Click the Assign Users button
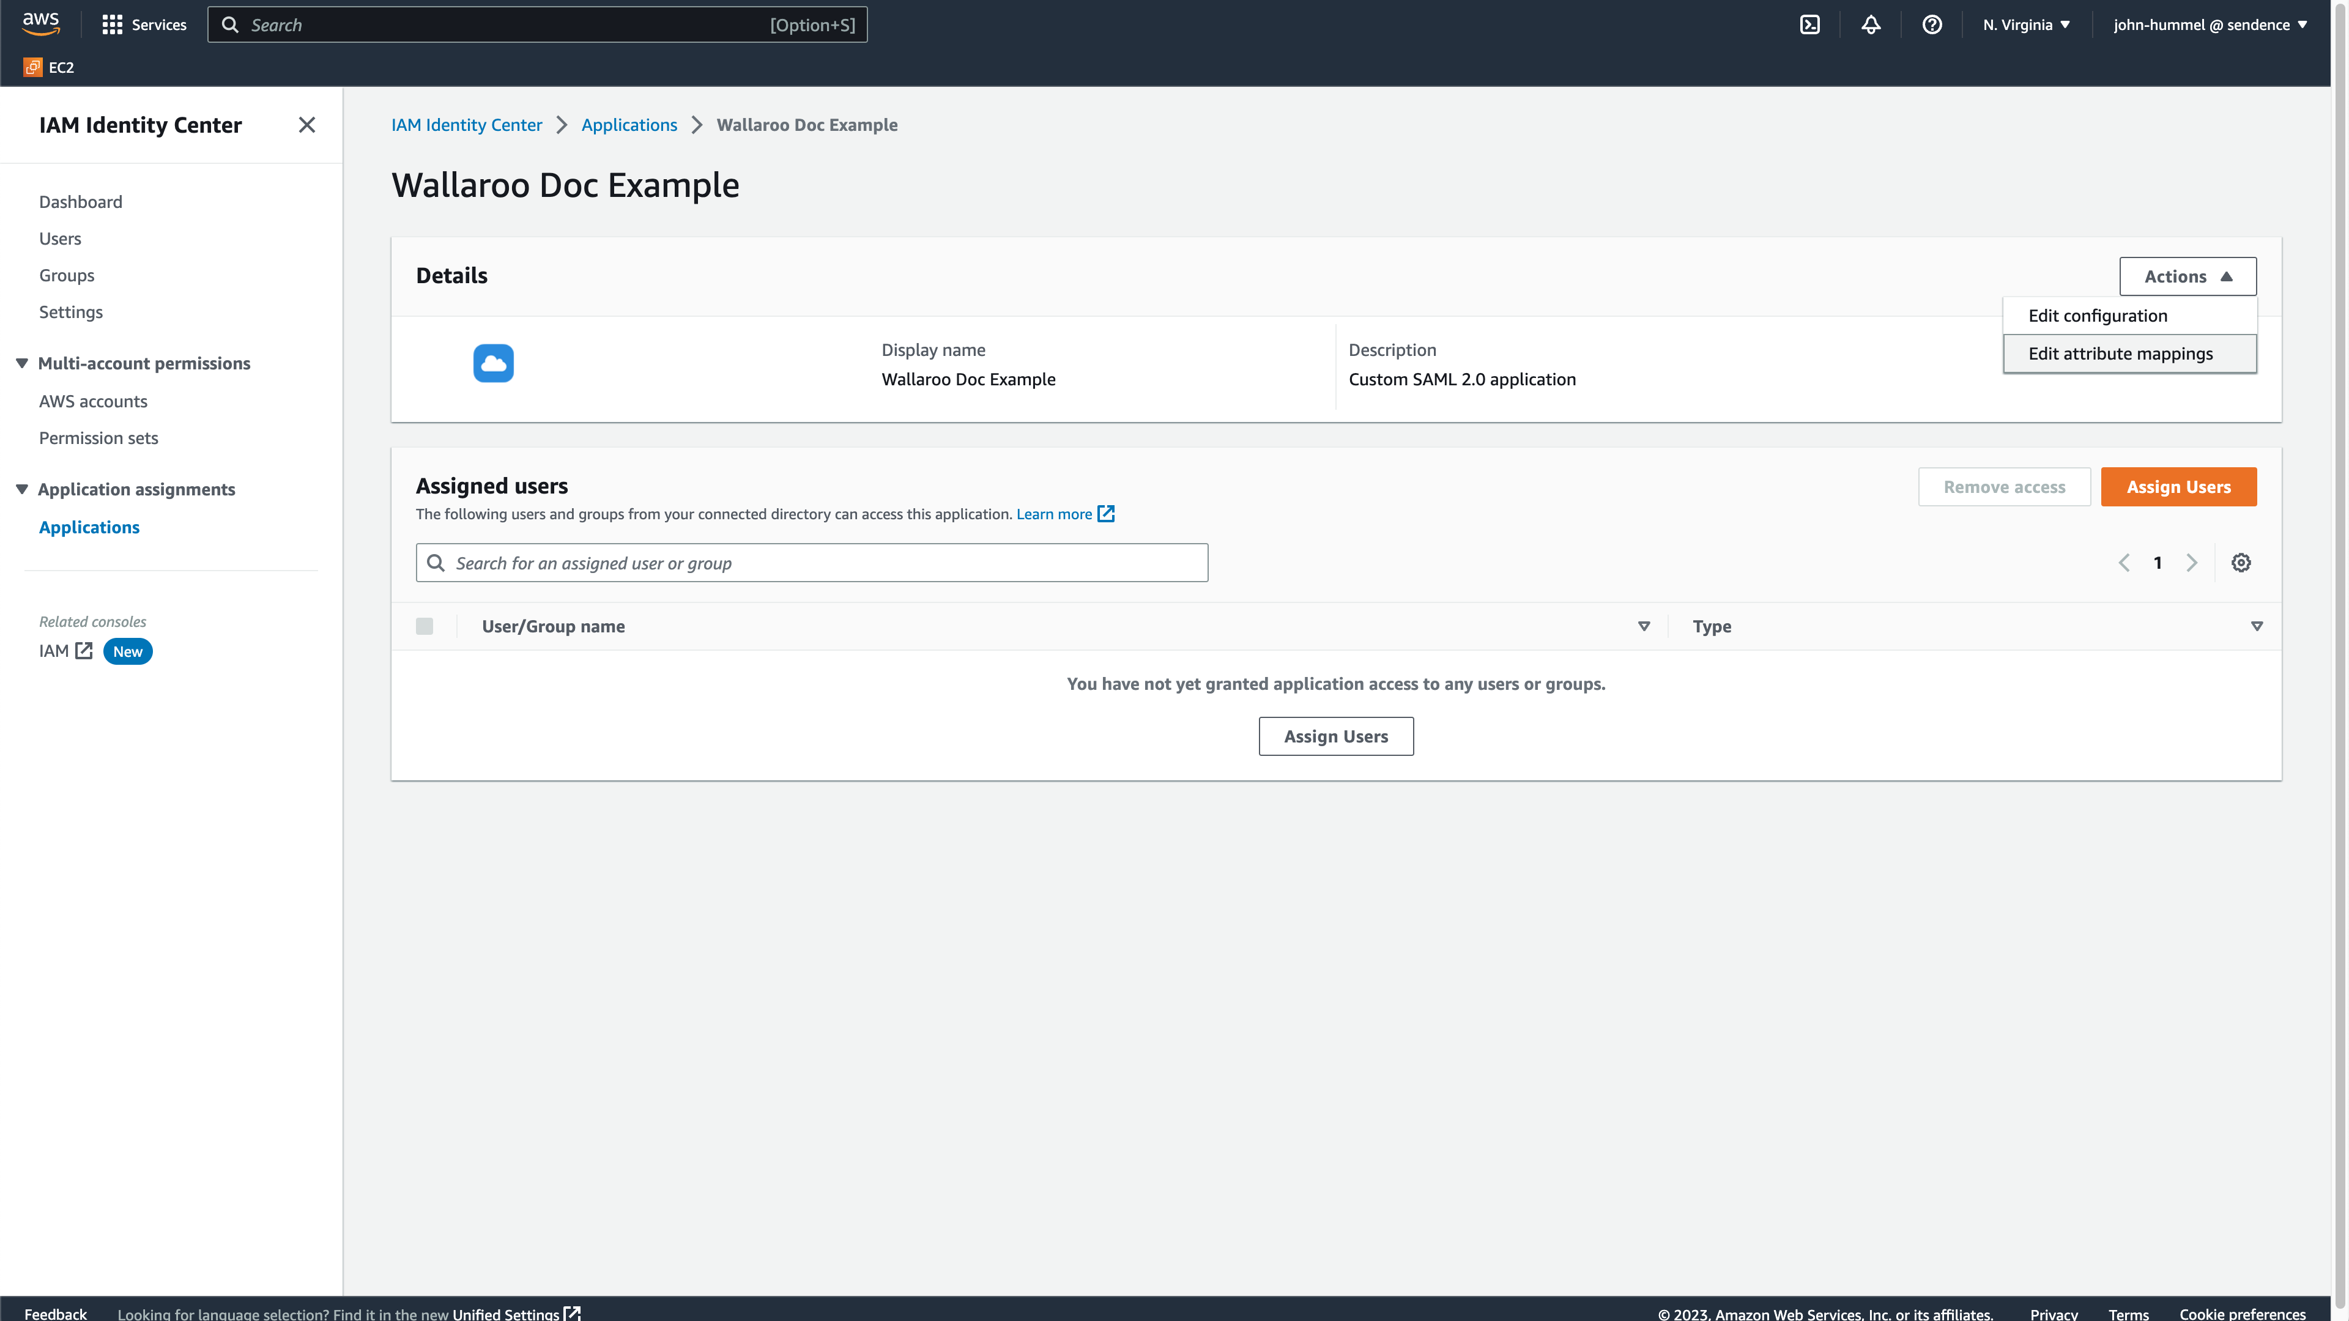This screenshot has width=2349, height=1321. 2178,487
